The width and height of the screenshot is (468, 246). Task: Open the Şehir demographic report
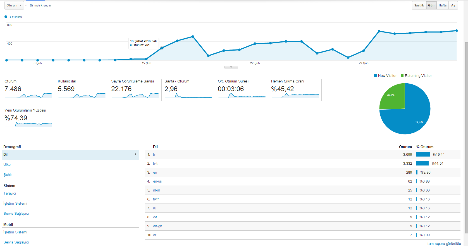(x=8, y=175)
